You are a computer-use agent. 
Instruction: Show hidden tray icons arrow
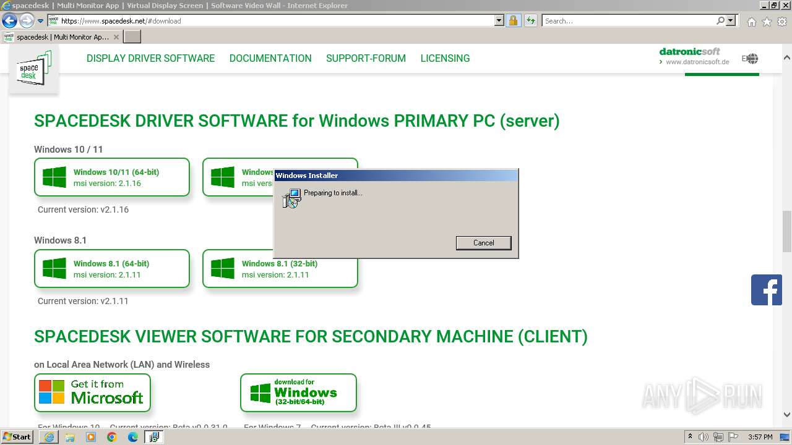[x=690, y=437]
